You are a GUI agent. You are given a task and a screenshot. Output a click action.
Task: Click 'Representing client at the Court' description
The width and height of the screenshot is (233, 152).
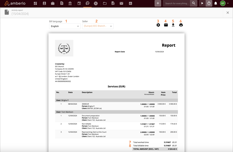point(94,132)
